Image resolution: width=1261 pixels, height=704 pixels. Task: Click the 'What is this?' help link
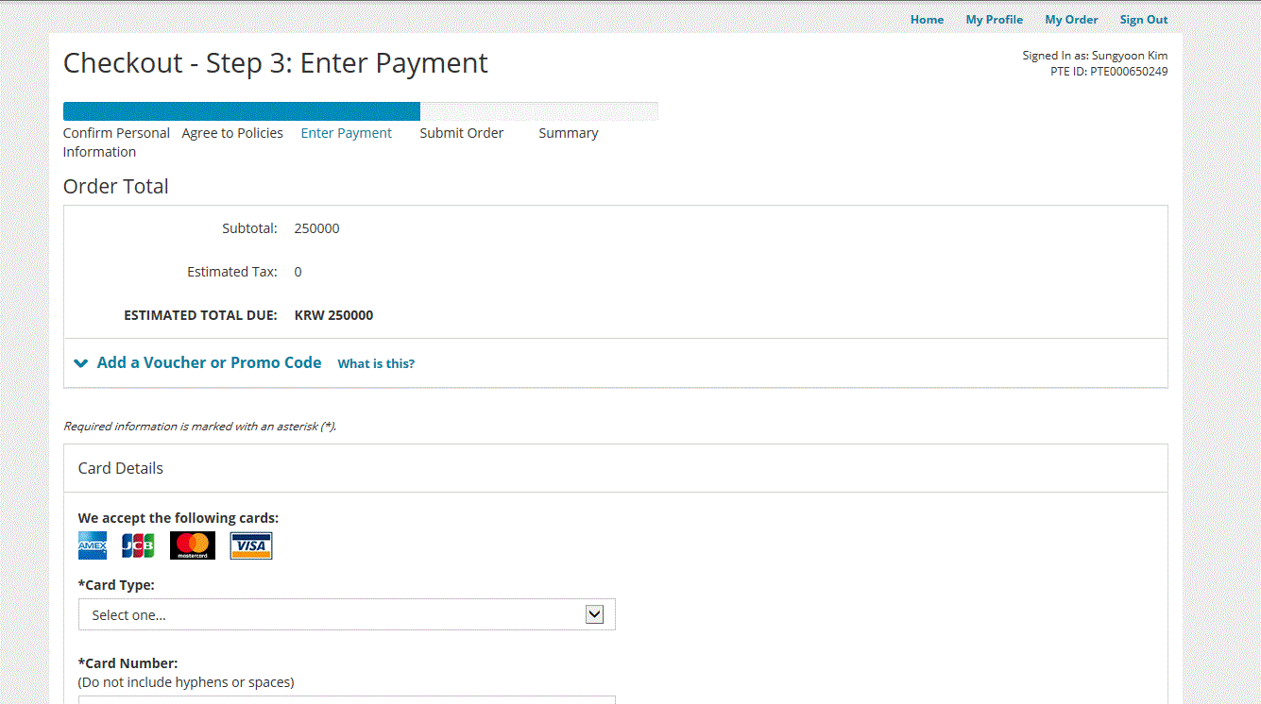coord(376,363)
